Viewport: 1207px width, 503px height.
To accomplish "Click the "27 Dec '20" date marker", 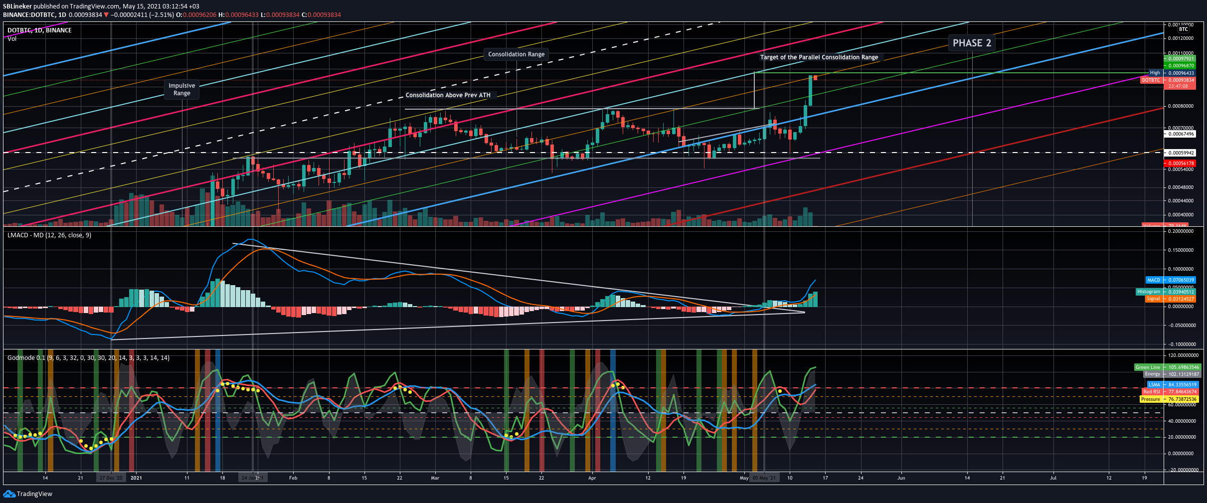I will coord(111,478).
